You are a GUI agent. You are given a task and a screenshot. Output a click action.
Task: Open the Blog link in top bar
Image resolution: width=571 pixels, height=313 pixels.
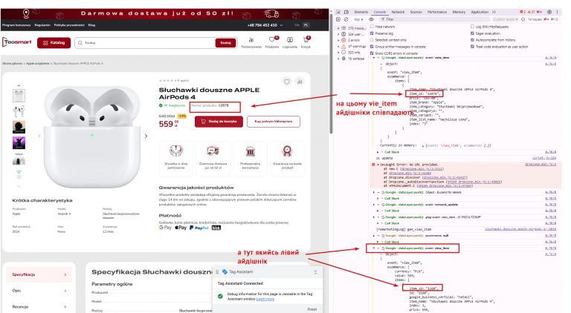coord(91,25)
